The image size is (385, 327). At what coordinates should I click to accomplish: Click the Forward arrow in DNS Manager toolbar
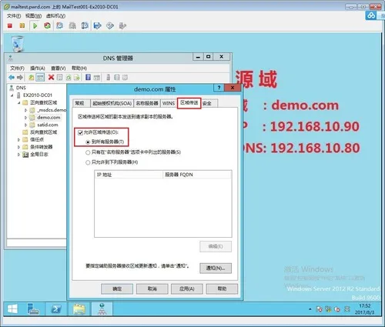pyautogui.click(x=20, y=77)
